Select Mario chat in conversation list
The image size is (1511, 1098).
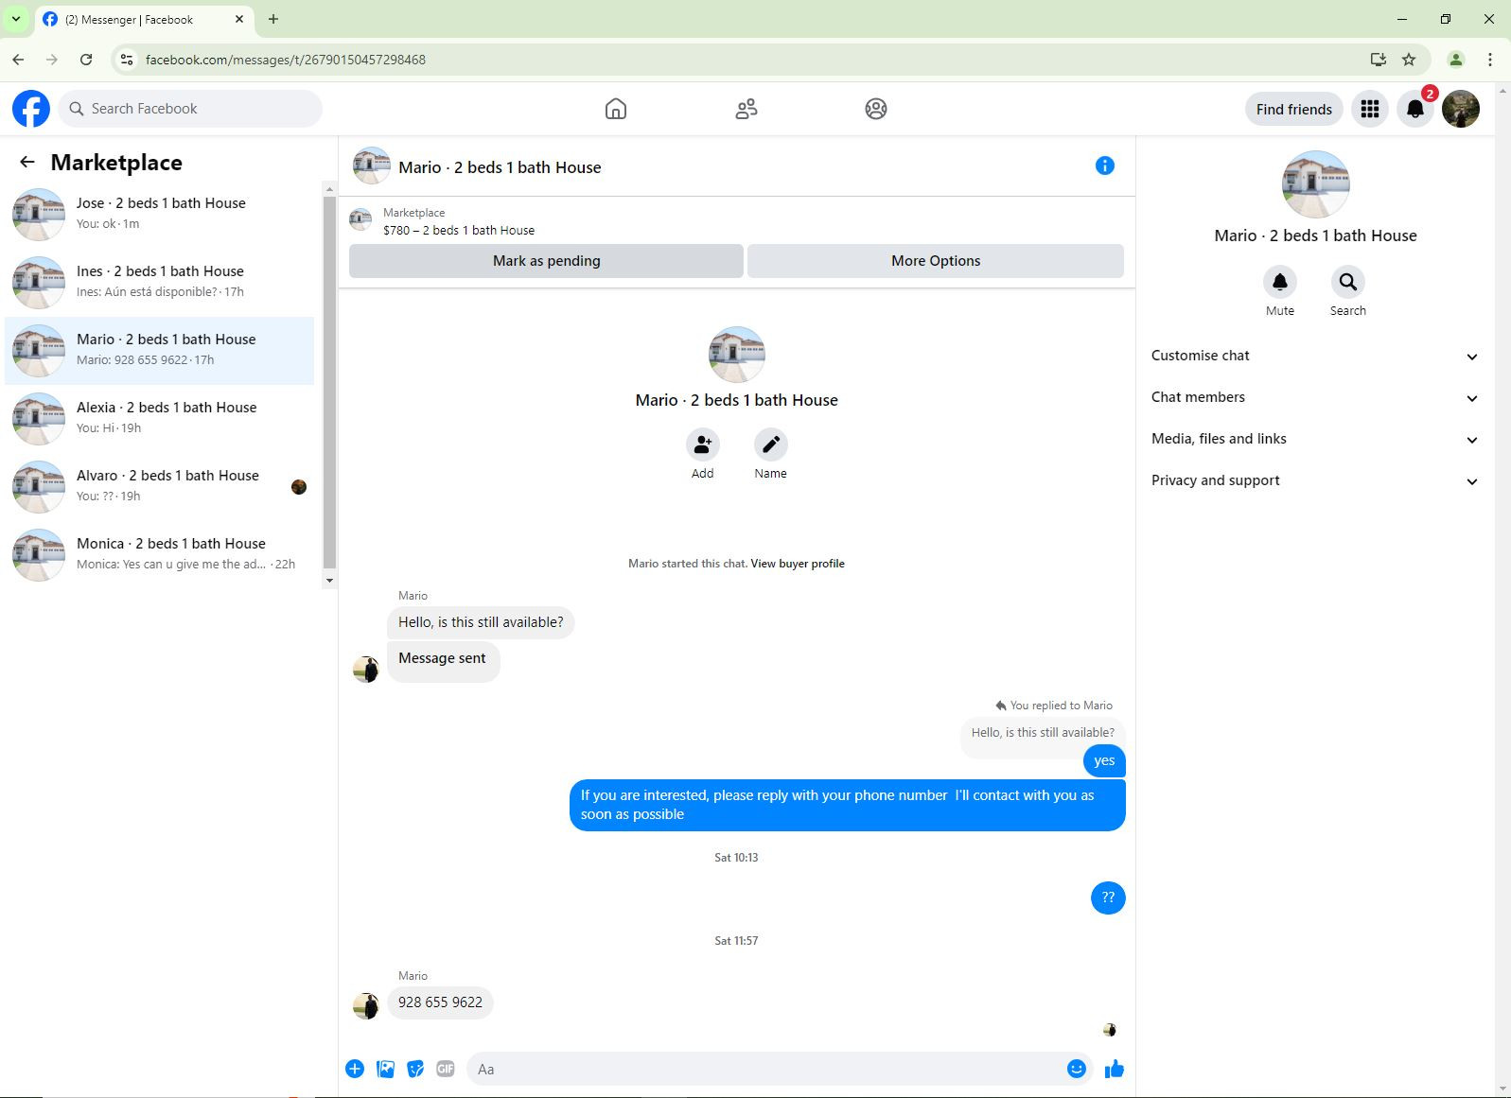point(160,350)
